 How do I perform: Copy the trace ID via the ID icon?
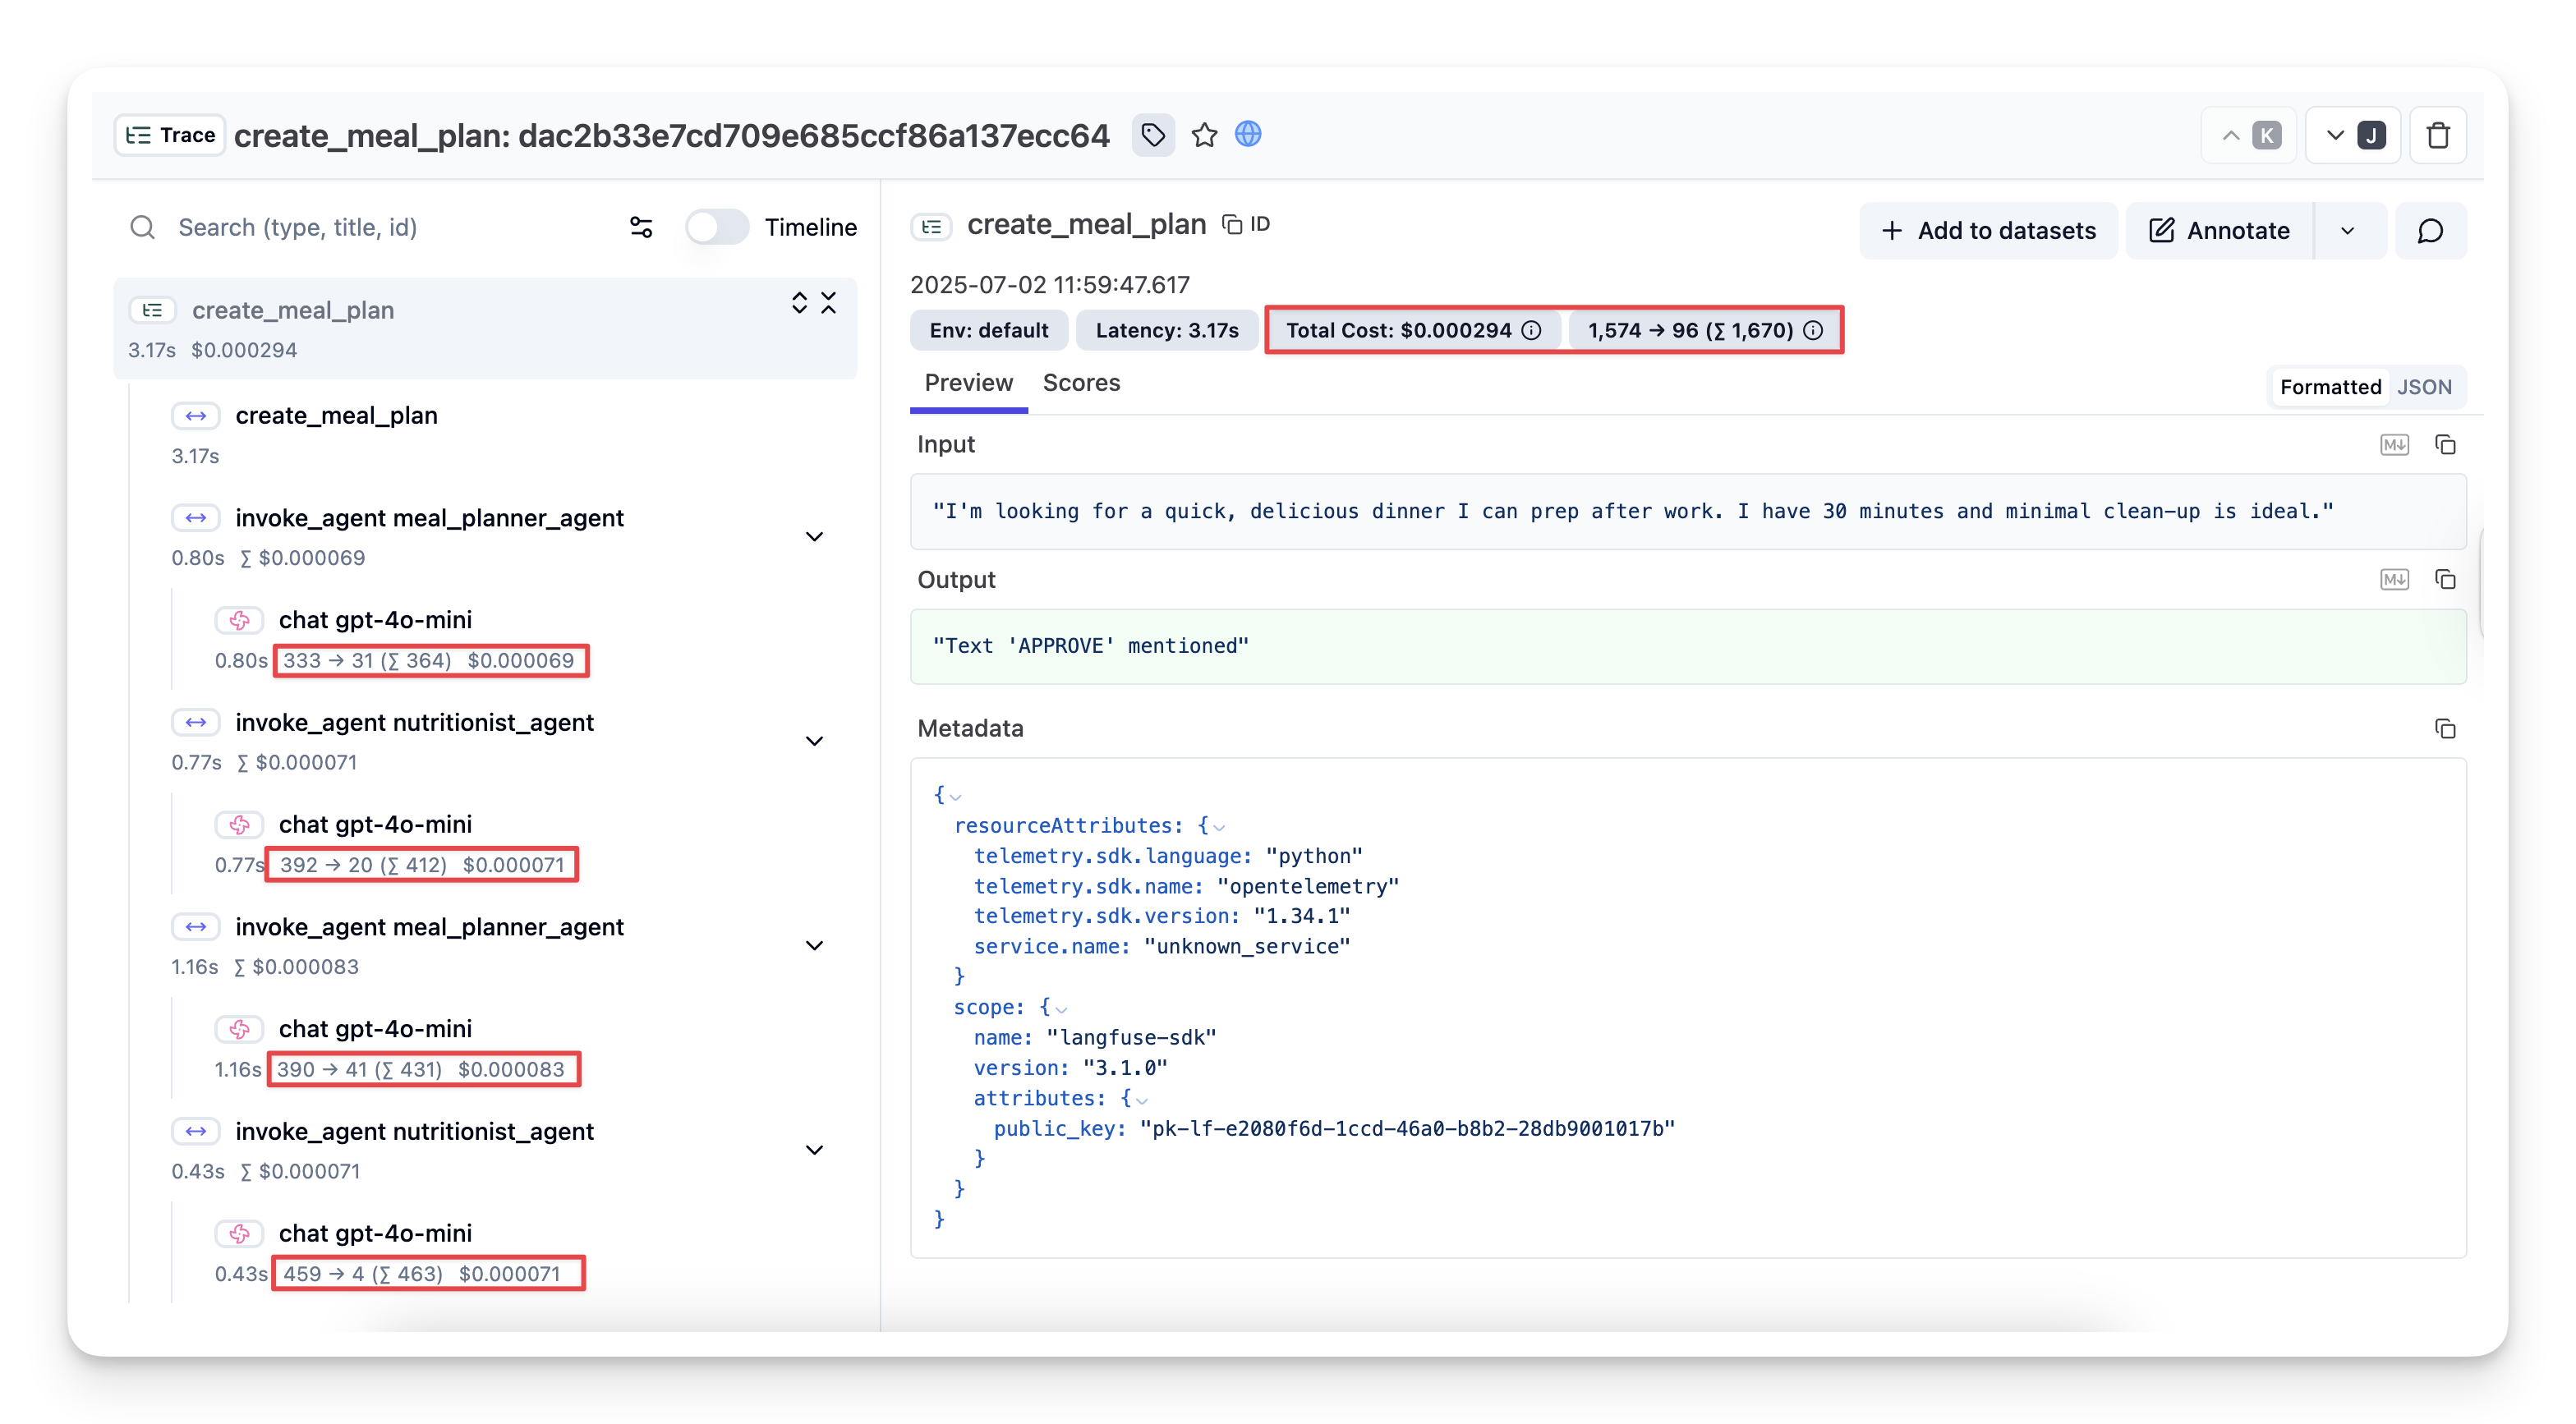point(1246,224)
